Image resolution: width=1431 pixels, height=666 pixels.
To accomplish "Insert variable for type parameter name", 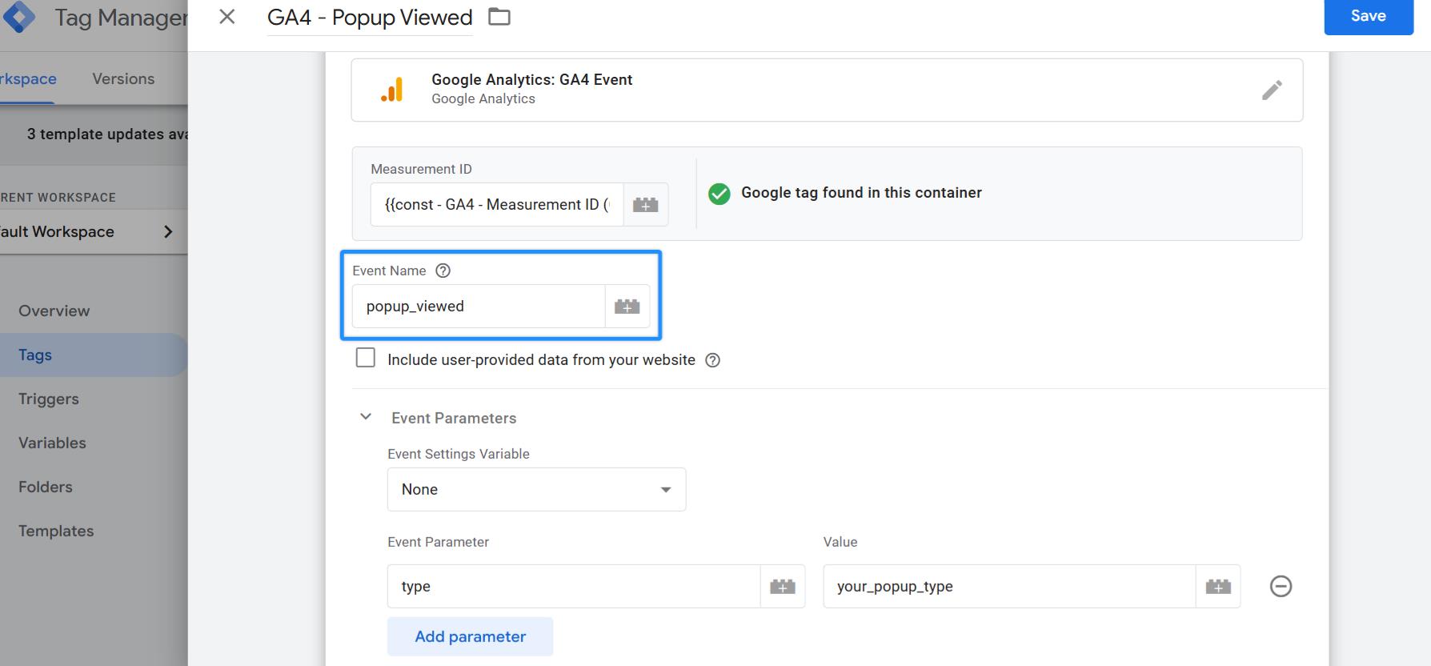I will [783, 587].
